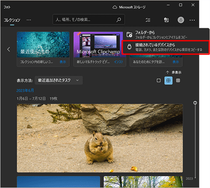Screen dimensions: 210x188
Task: Open the squirrel photo
Action: 100,138
